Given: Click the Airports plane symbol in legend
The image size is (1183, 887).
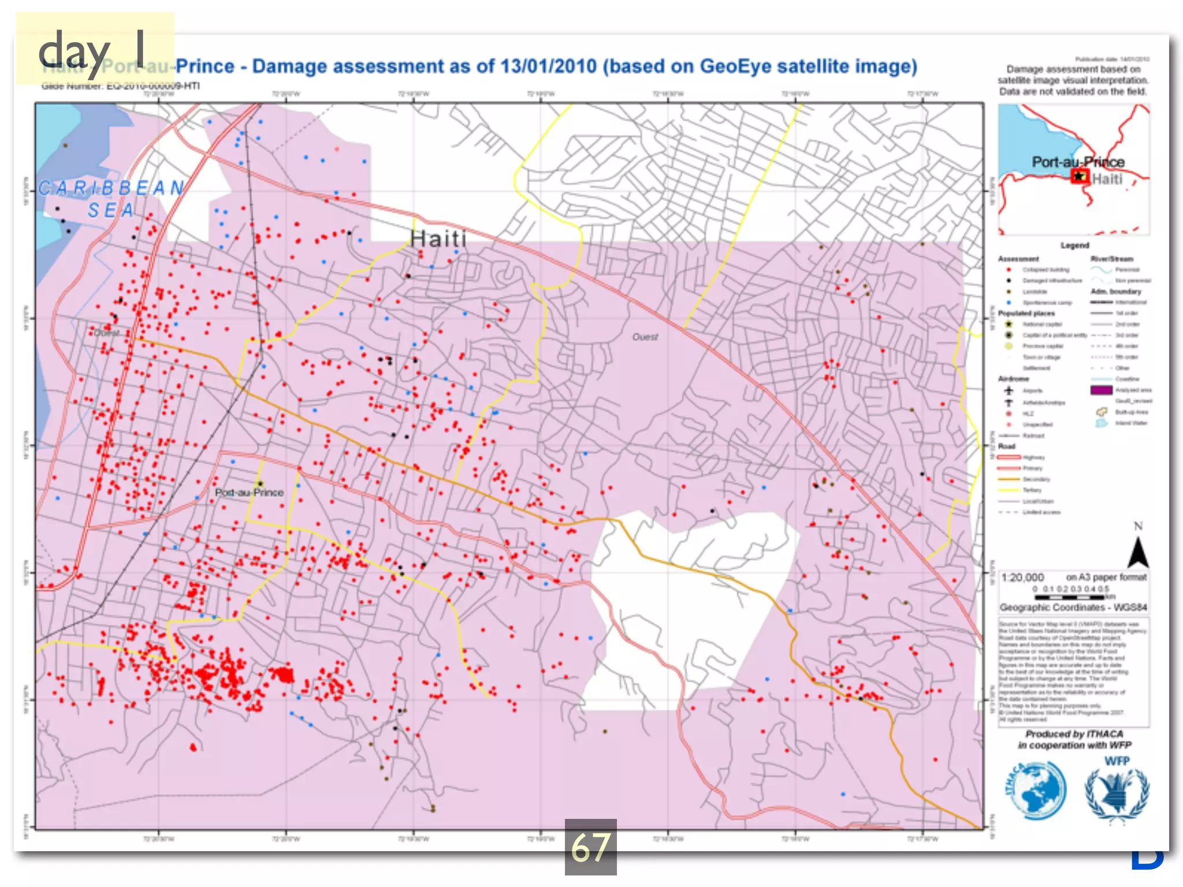Looking at the screenshot, I should pos(1009,391).
